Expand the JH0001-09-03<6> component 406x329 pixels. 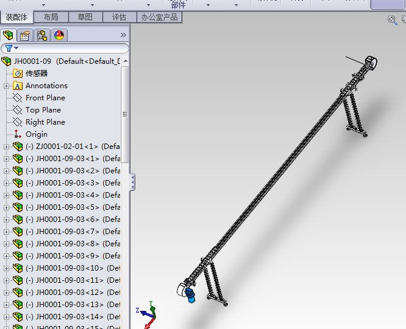click(6, 220)
